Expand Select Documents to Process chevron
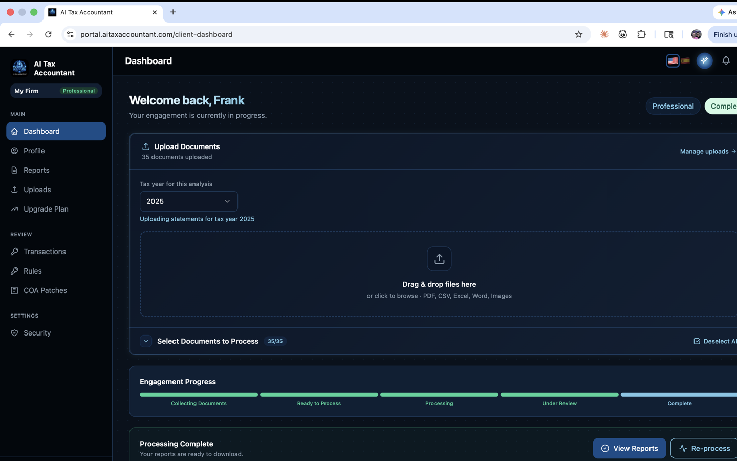This screenshot has height=461, width=737. tap(146, 341)
